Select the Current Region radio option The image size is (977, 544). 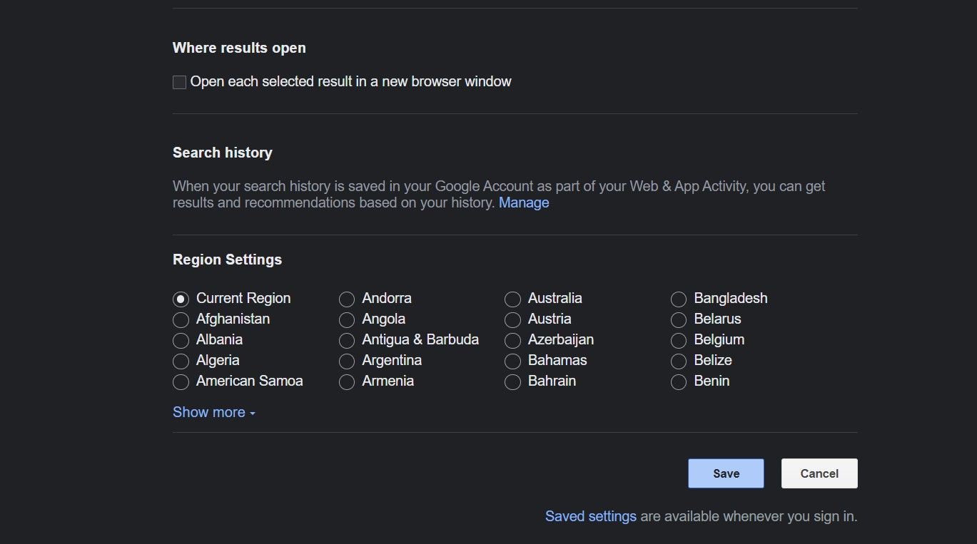pyautogui.click(x=181, y=299)
